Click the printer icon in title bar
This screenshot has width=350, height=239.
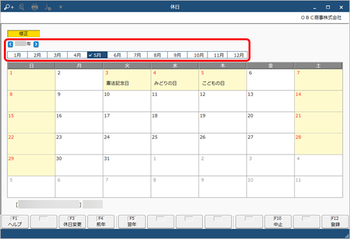[34, 7]
